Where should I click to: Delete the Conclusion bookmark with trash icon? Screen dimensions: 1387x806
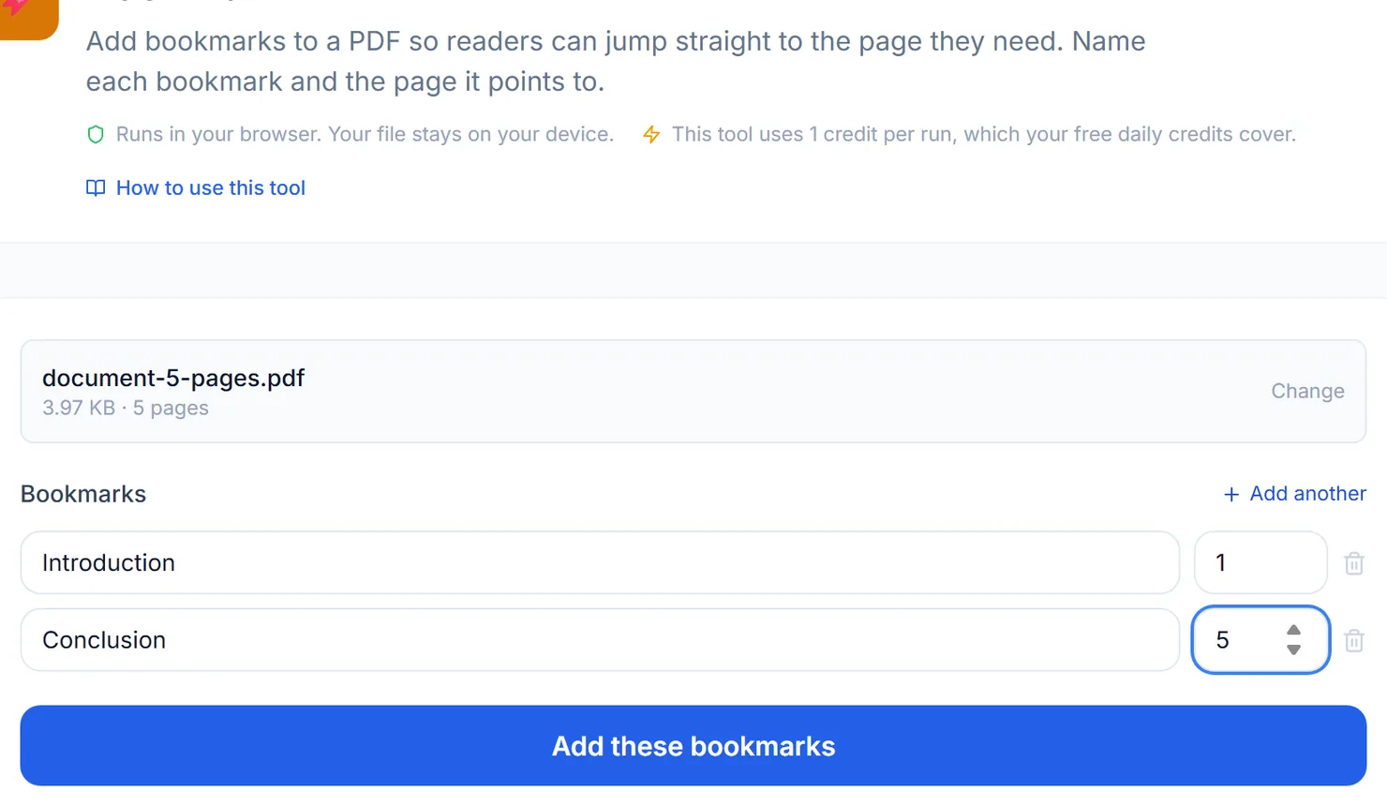tap(1354, 640)
